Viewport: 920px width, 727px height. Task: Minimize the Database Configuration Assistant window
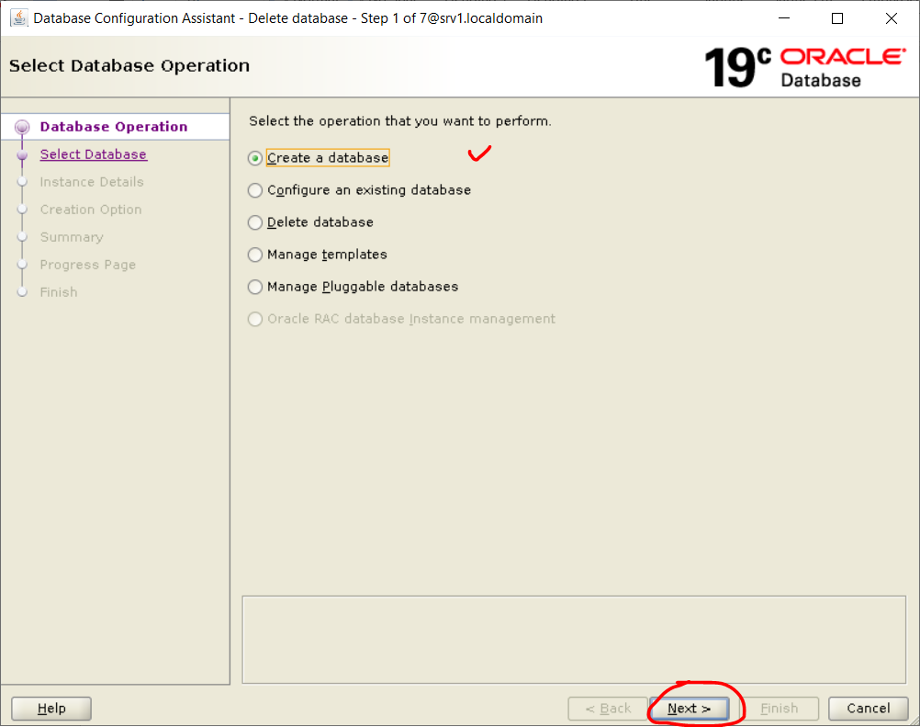(x=784, y=18)
